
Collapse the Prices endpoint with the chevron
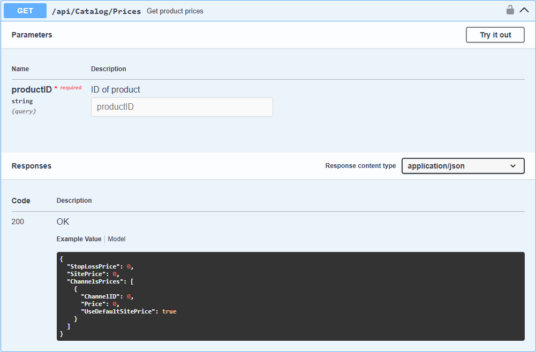pos(524,10)
